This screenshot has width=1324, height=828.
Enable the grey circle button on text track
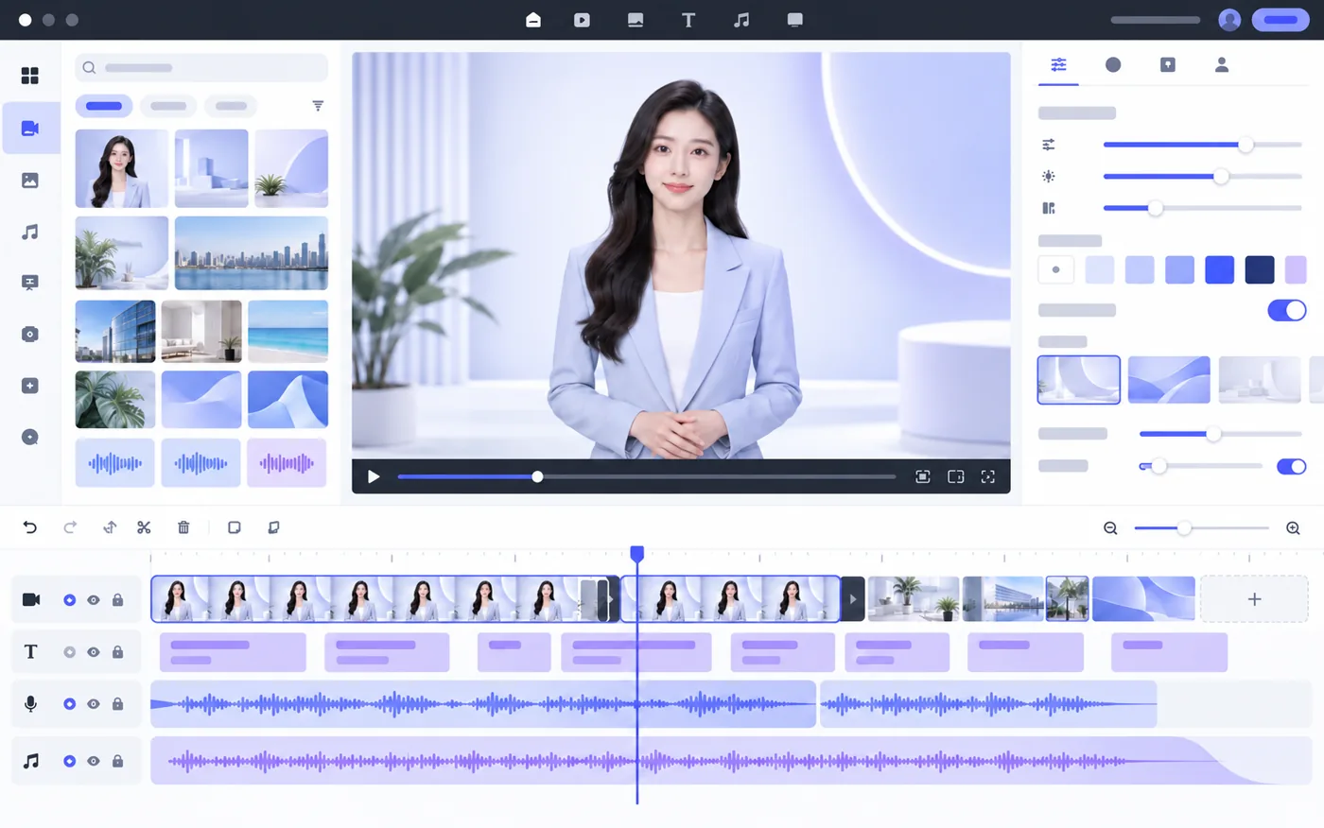click(69, 652)
